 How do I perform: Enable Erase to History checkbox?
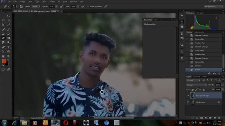pos(88,7)
